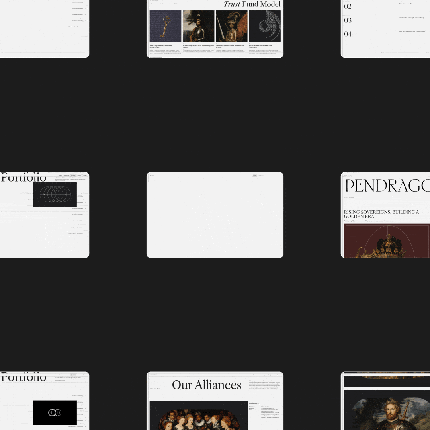Select Portfolio tab in the Our Alliances card
This screenshot has height=430, width=430.
tap(268, 375)
